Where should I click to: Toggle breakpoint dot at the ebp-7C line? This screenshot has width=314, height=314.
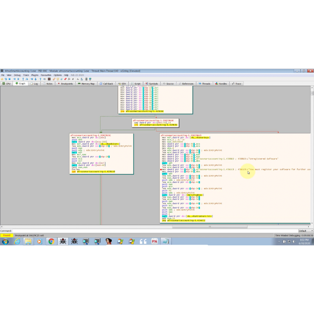[161, 170]
